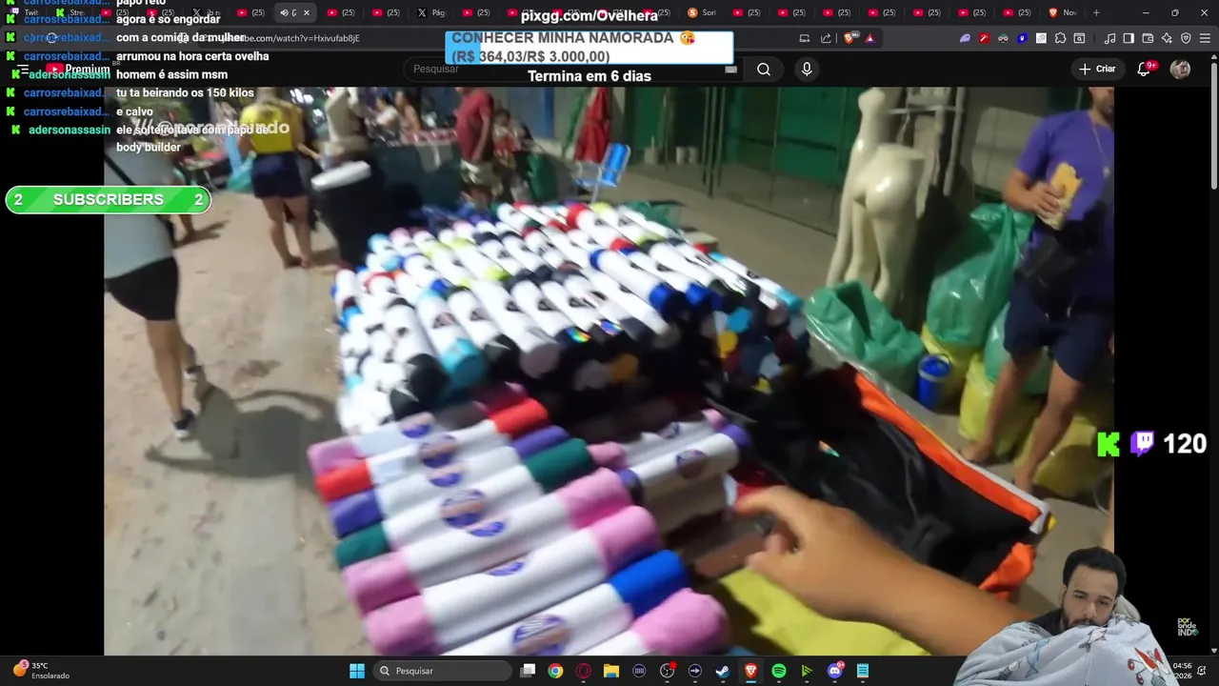Open Discord from the taskbar
Image resolution: width=1219 pixels, height=686 pixels.
click(834, 671)
